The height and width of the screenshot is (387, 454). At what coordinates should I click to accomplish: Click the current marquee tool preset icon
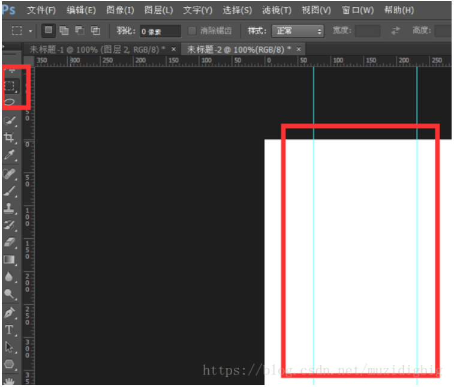coord(17,31)
